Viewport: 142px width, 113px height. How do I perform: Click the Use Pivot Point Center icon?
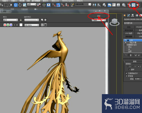coord(39,5)
